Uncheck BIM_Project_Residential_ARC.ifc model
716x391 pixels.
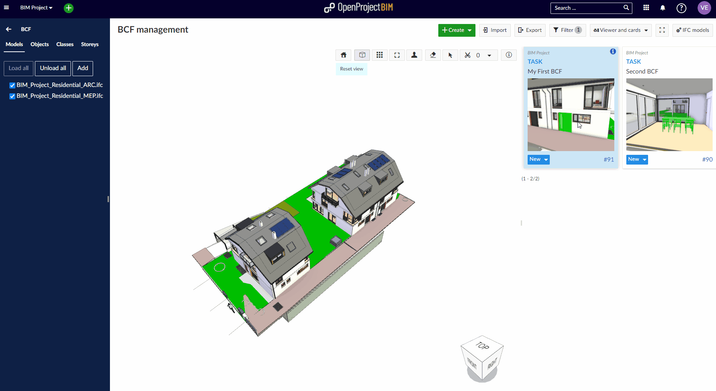click(12, 85)
